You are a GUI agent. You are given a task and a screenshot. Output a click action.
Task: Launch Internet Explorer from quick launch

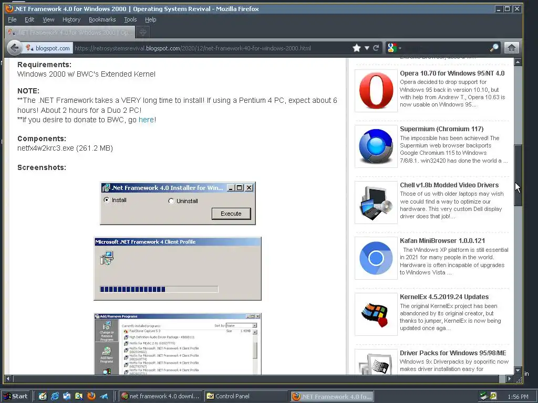(55, 397)
